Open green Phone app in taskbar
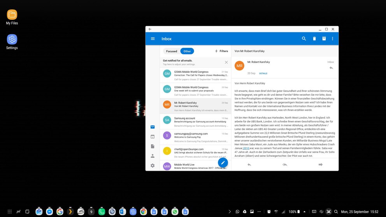Screen dimensions: 386x217 [102, 211]
